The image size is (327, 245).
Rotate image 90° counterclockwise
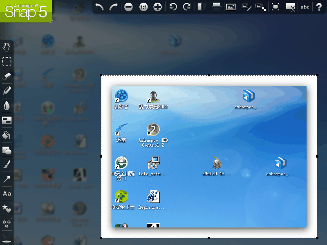coord(173,7)
